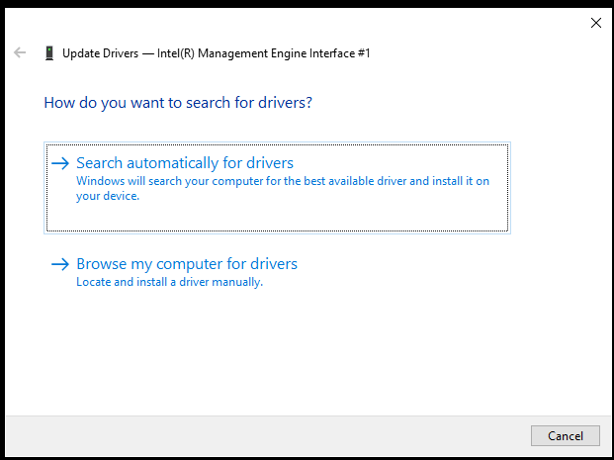This screenshot has width=614, height=460.
Task: Click the 'Windows will search your computer' description
Action: click(283, 182)
